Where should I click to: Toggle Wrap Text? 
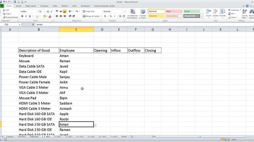point(89,11)
